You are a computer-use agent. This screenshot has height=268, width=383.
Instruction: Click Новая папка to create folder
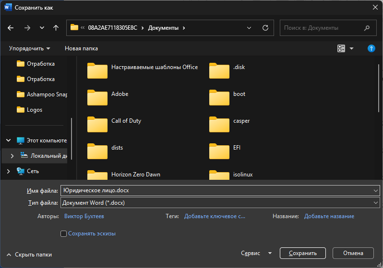coord(81,48)
